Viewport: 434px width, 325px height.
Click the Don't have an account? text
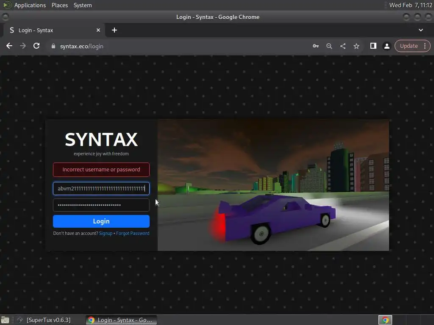[75, 233]
